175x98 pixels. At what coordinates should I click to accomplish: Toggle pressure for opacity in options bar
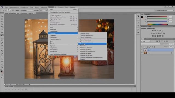[47, 10]
